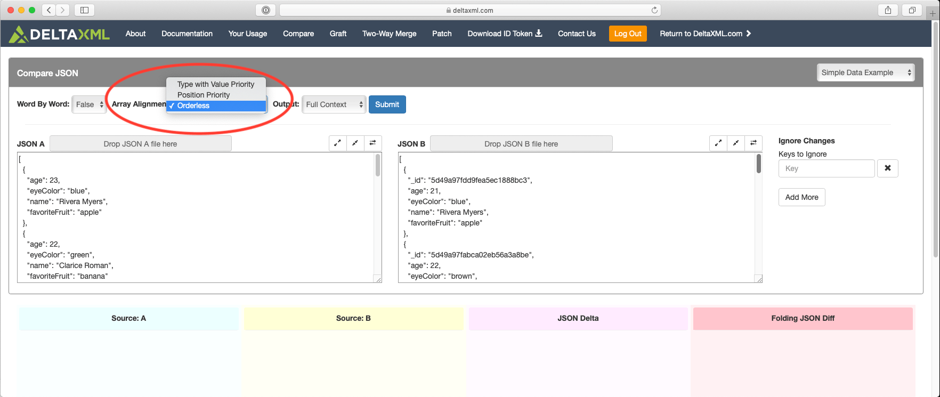Remove the ignore key with X button
The width and height of the screenshot is (940, 397).
coord(887,168)
